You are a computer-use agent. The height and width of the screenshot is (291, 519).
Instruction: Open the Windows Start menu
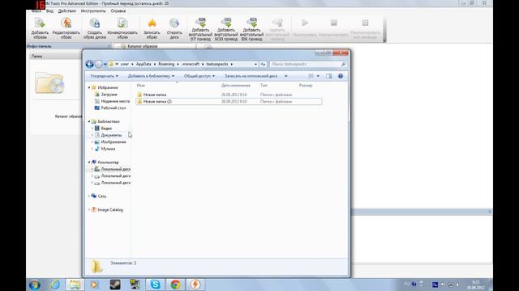34,285
